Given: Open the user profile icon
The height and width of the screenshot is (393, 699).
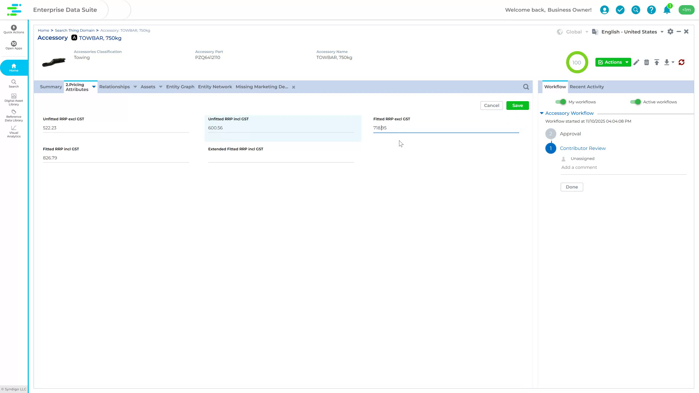Looking at the screenshot, I should pos(605,10).
